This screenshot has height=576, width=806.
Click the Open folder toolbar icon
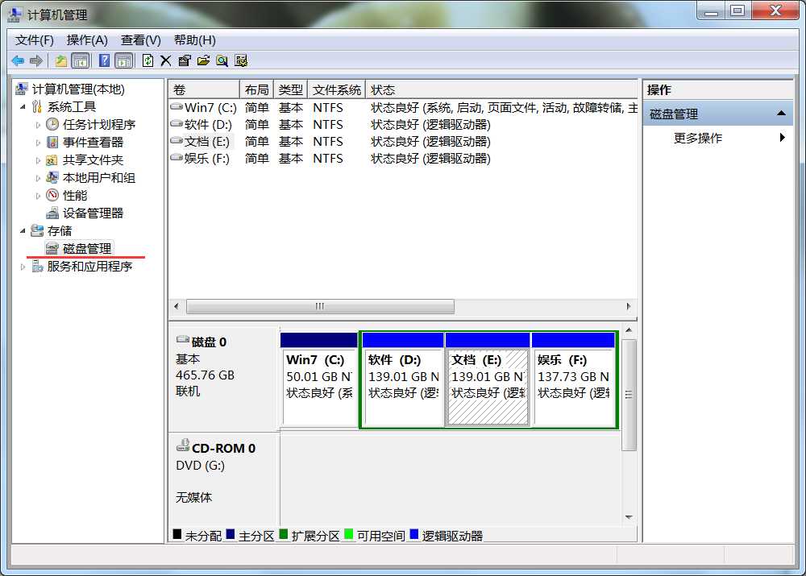(x=203, y=61)
